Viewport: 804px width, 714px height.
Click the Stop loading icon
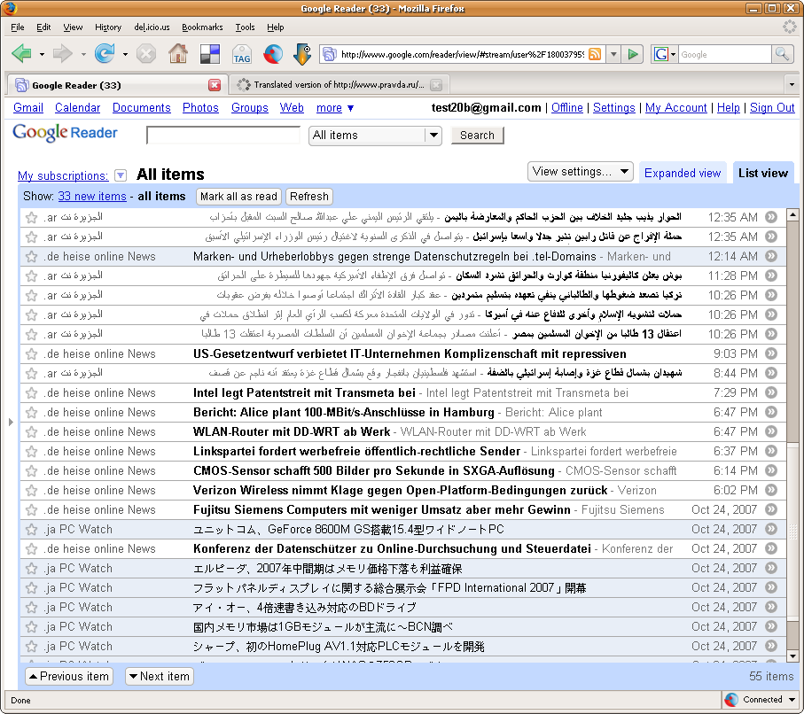coord(146,54)
